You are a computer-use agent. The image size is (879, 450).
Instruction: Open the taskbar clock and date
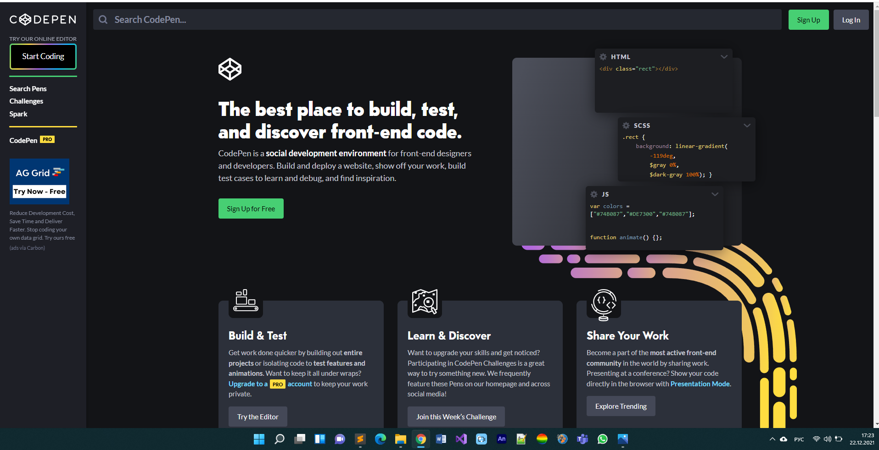click(862, 439)
